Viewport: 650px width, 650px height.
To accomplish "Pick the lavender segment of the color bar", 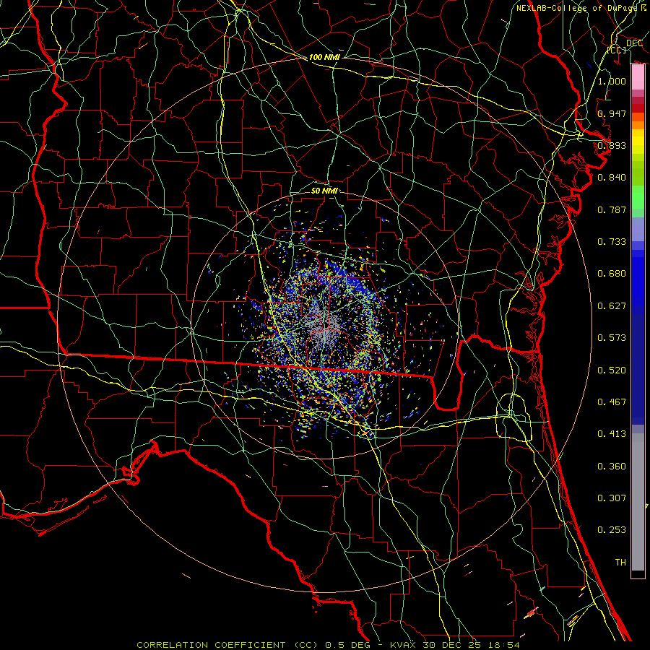I will pos(638,229).
